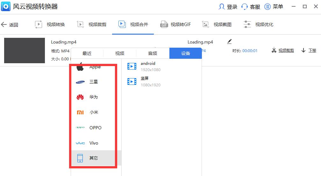The width and height of the screenshot is (321, 176).
Task: Open the 视频截图 tab label
Action: pyautogui.click(x=223, y=25)
